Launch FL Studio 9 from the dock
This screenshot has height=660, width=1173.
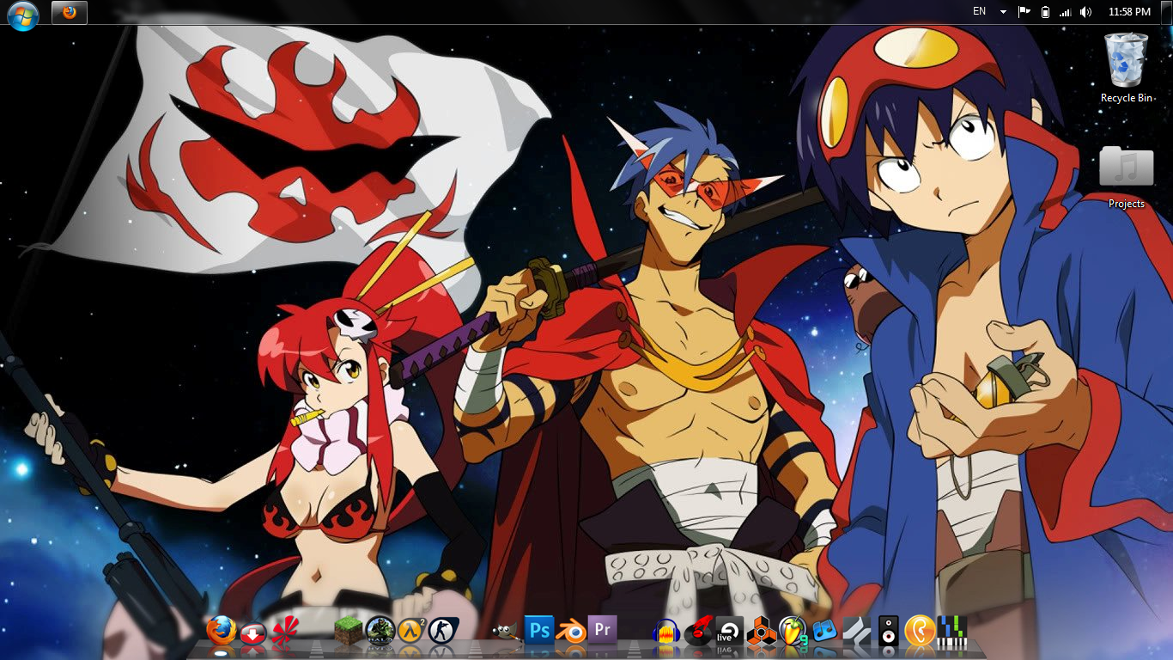click(793, 630)
